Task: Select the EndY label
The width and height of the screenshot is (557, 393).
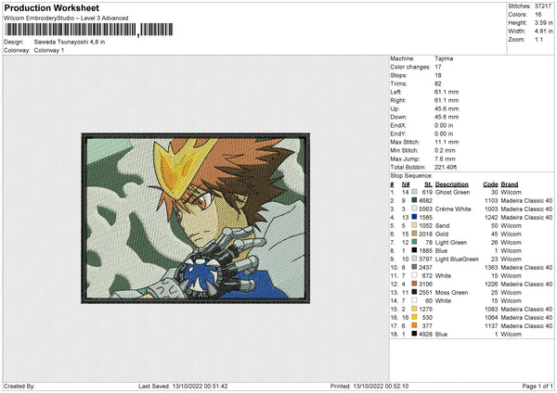Action: click(x=398, y=133)
